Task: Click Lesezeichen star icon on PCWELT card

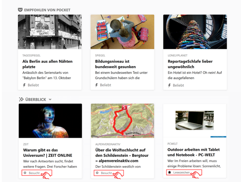Action: [170, 172]
